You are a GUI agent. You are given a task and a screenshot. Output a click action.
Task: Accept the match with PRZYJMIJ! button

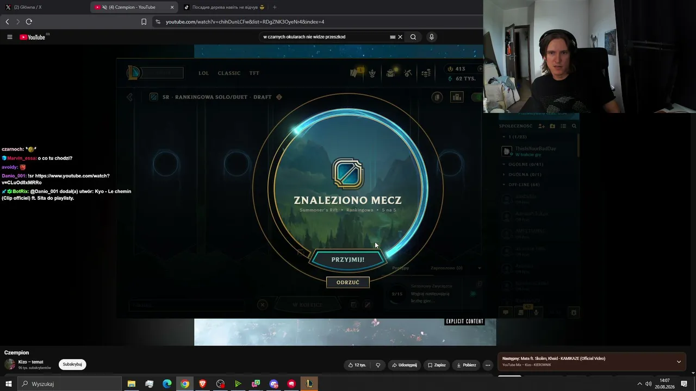click(347, 260)
